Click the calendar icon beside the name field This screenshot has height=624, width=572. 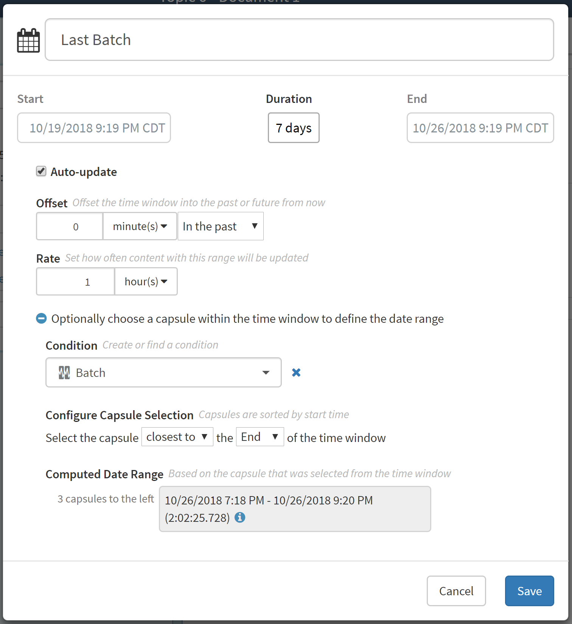pyautogui.click(x=28, y=40)
